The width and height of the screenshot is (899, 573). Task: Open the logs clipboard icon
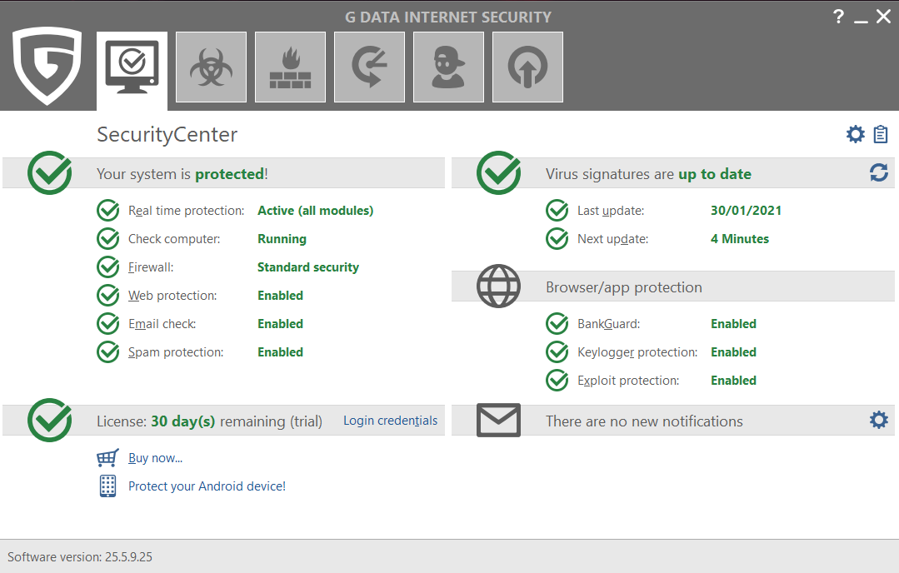(880, 134)
